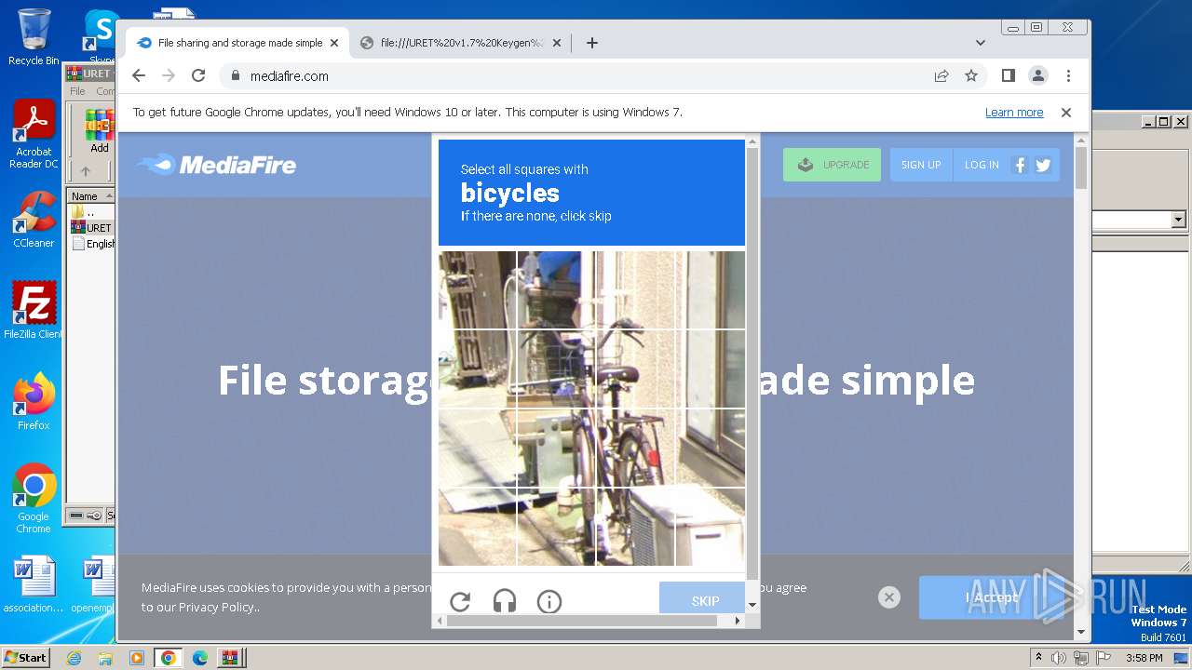Open captcha help info icon
Viewport: 1192px width, 670px height.
coord(549,601)
